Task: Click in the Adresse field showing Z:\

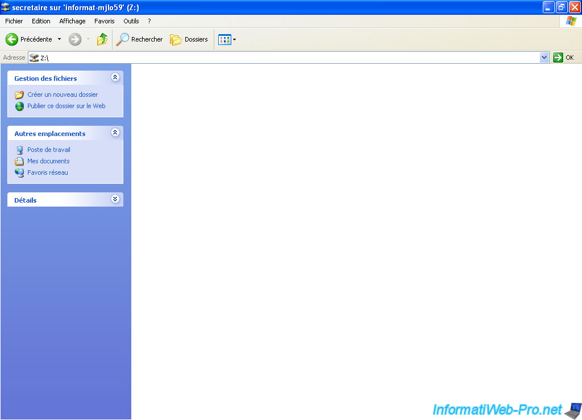Action: click(284, 57)
